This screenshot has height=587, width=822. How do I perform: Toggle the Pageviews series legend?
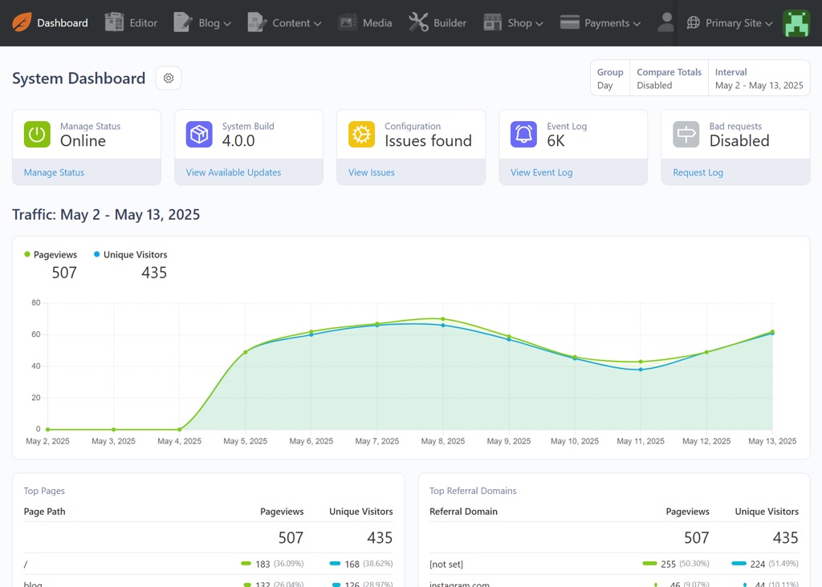[x=50, y=253]
